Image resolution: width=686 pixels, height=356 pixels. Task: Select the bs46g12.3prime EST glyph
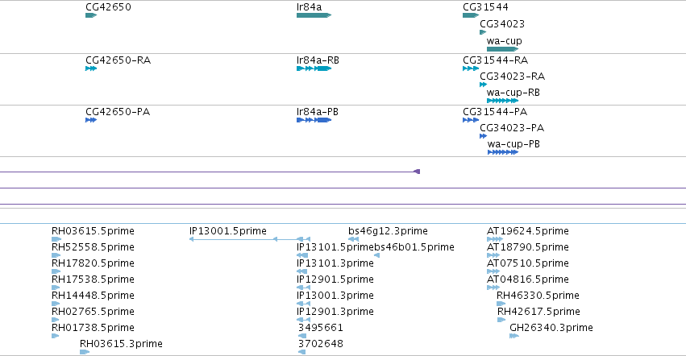pos(354,239)
